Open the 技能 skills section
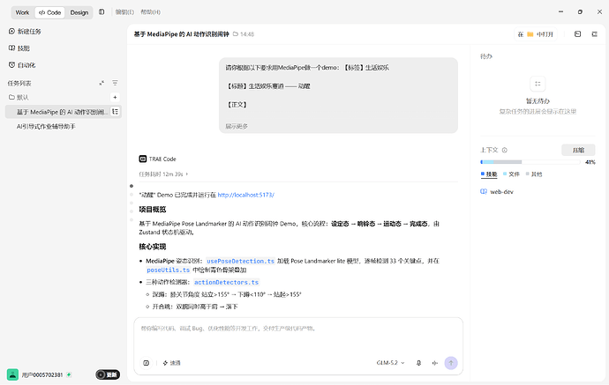 click(x=19, y=48)
